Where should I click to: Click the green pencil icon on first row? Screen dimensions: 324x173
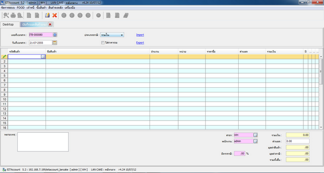coord(4,57)
